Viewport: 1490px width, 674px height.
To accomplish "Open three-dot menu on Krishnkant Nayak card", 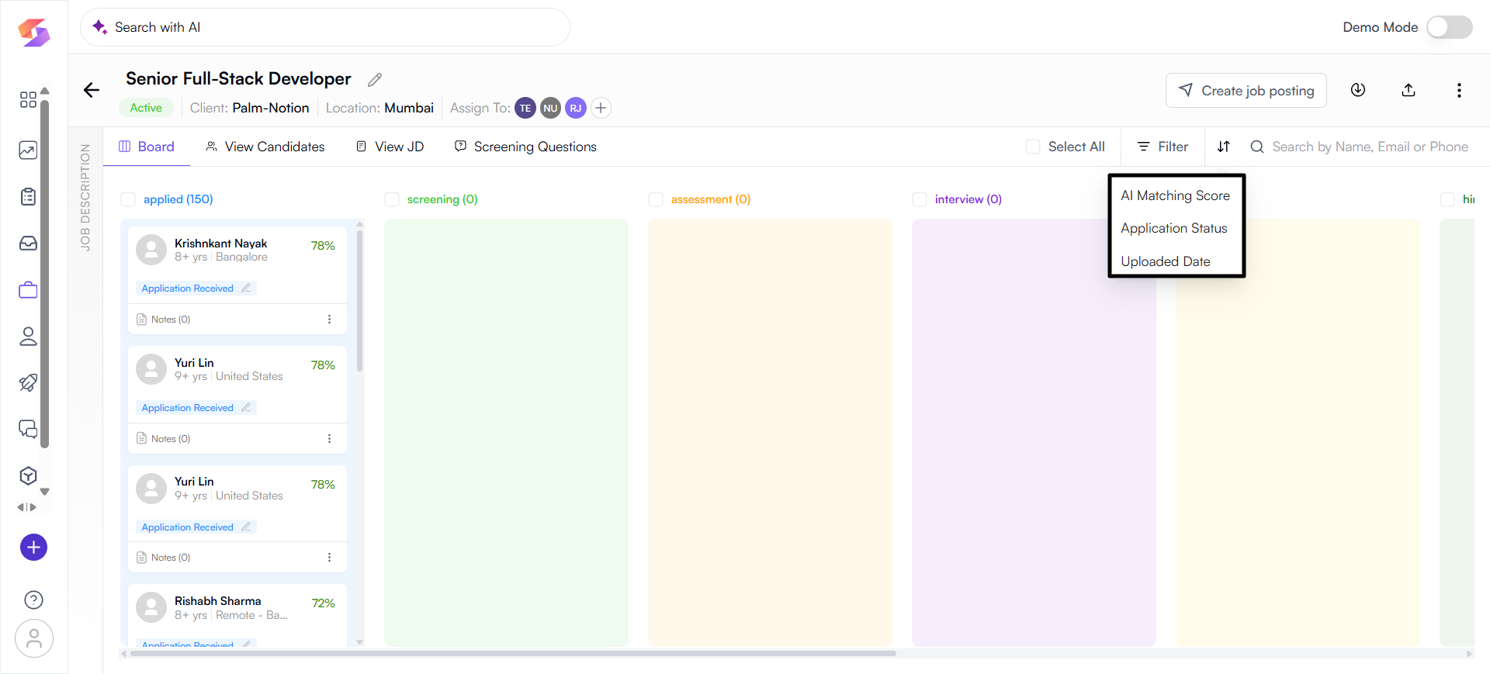I will 329,320.
